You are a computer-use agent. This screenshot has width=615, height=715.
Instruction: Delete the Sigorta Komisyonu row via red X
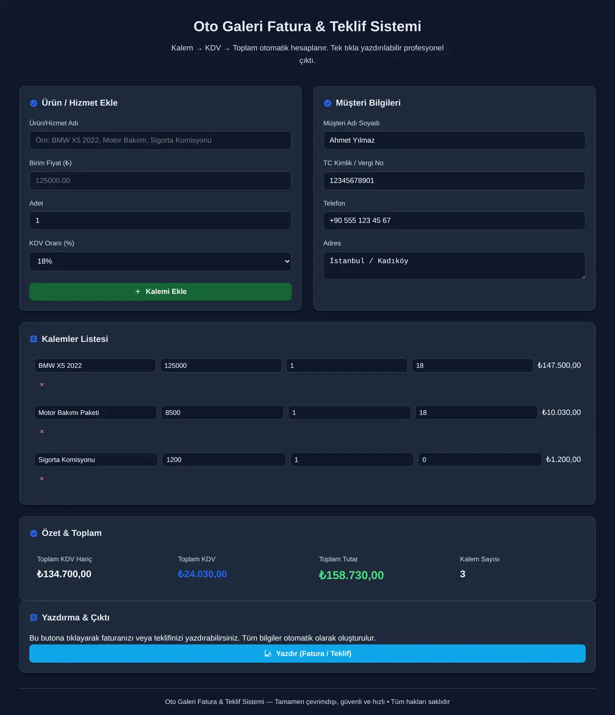coord(42,478)
